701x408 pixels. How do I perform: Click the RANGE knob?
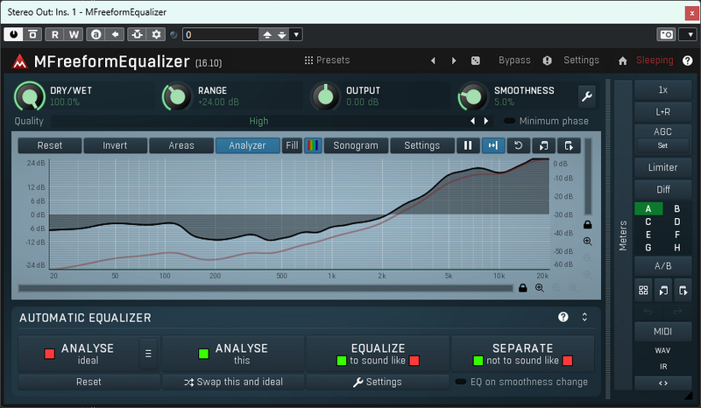[x=177, y=96]
